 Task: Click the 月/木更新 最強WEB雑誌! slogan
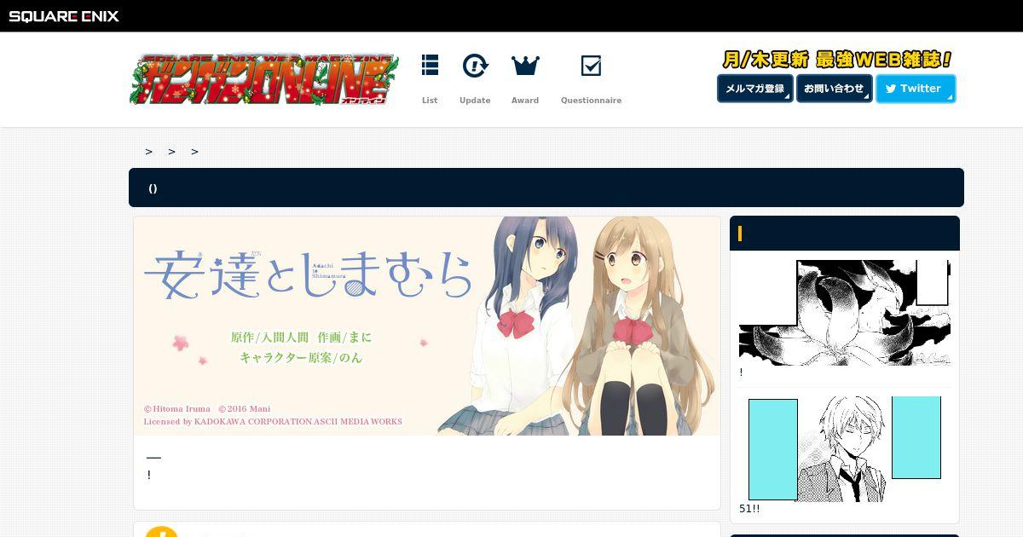click(836, 60)
